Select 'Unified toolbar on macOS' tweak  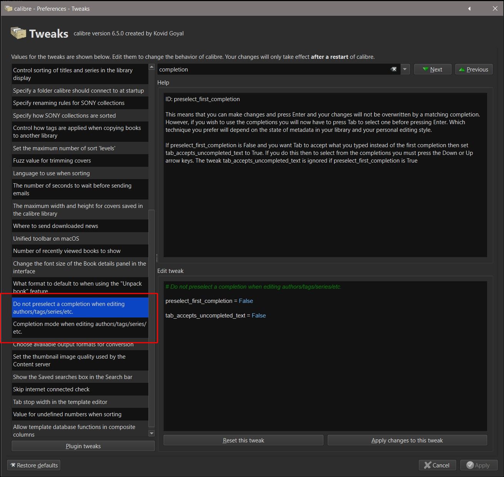(80, 239)
